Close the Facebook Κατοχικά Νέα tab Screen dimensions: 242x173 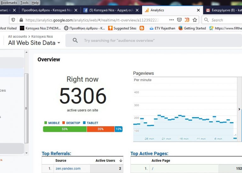coord(137,10)
